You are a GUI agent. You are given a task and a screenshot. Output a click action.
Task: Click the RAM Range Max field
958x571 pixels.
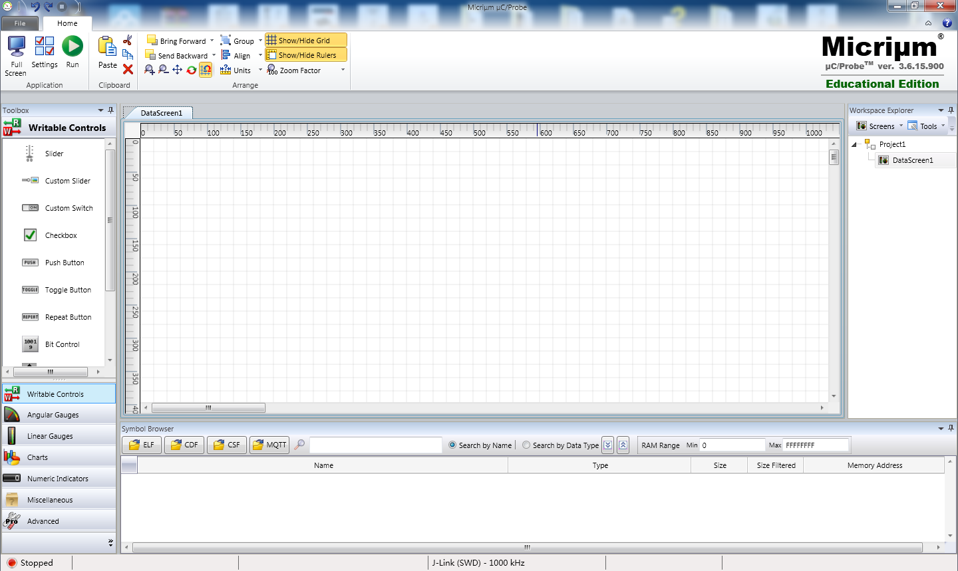(x=816, y=445)
